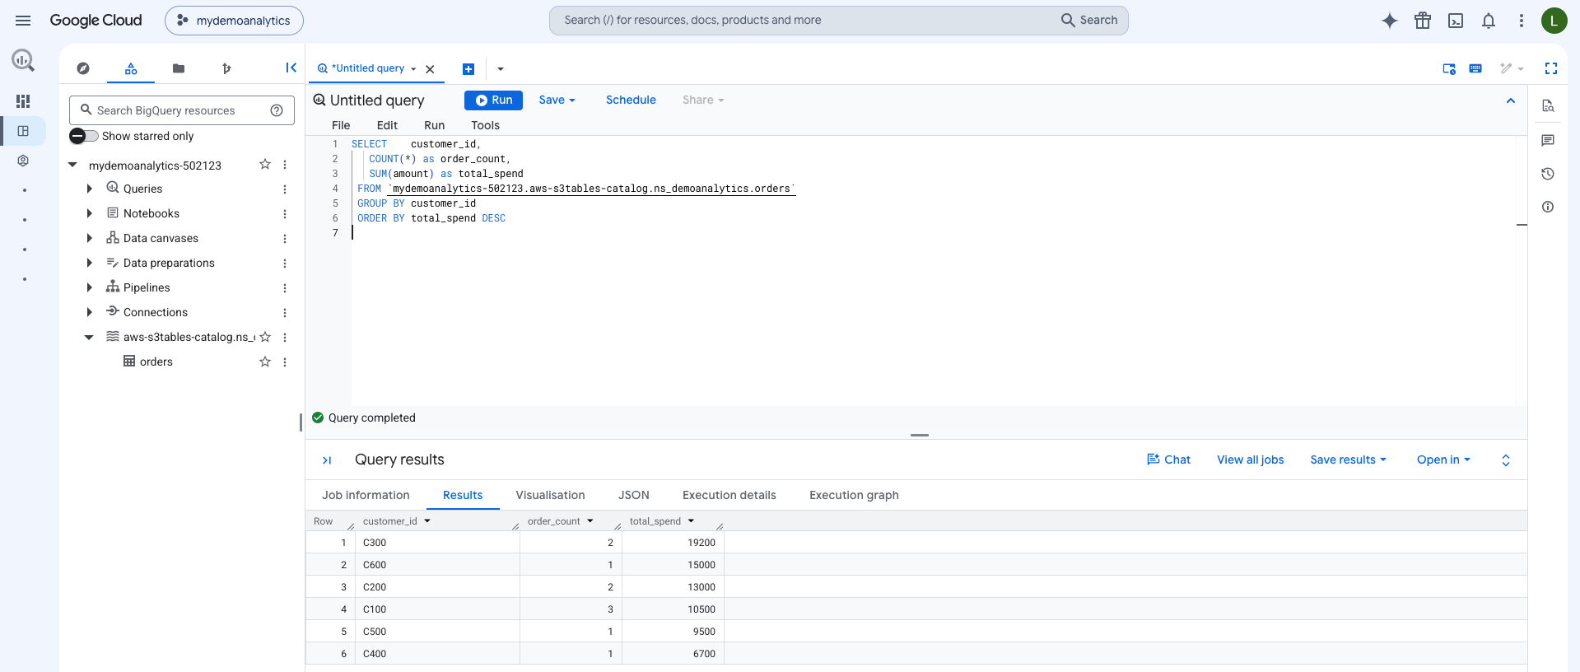Click the top Search button

(x=1089, y=20)
